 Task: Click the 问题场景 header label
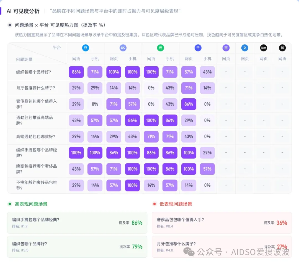tap(24, 59)
